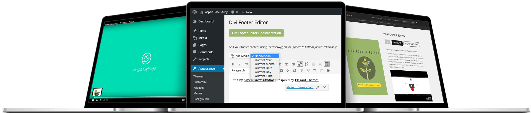Click the Undo arrow icon

point(315,70)
